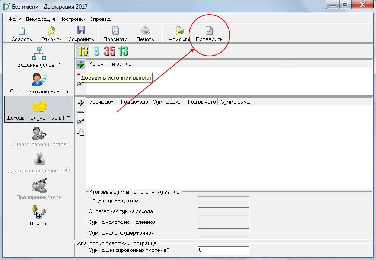Viewport: 376px width, 260px height.
Task: Select the pink 35% tax rate
Action: tap(109, 51)
